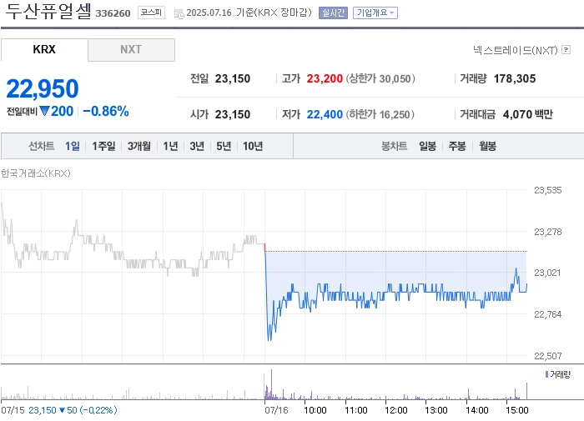Select the 1주일 line chart period
The image size is (584, 421).
tap(103, 146)
